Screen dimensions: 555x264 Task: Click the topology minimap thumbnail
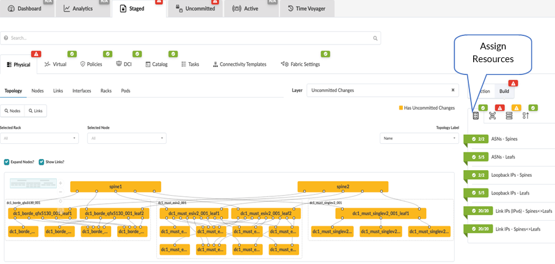coord(33,183)
